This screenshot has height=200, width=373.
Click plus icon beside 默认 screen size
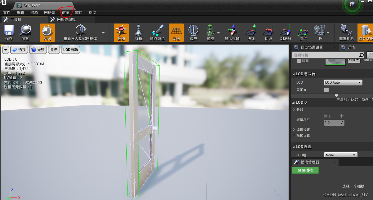click(x=342, y=116)
